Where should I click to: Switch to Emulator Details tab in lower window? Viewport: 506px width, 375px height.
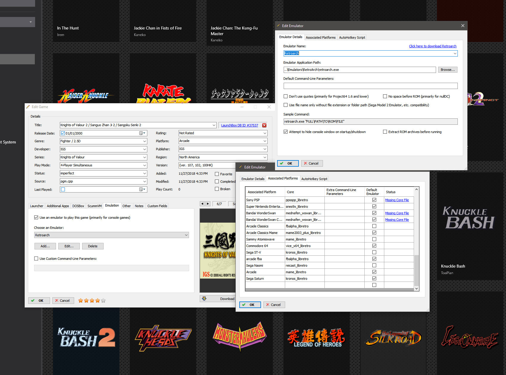[253, 179]
